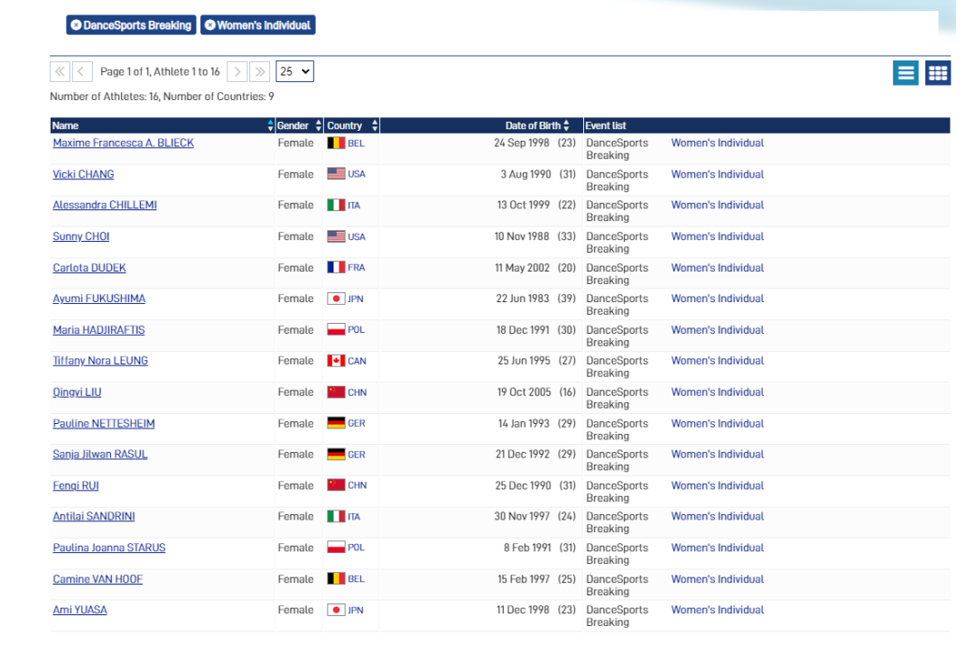Click the CAN flag for Tiffany Leung
This screenshot has height=645, width=975.
tap(336, 361)
